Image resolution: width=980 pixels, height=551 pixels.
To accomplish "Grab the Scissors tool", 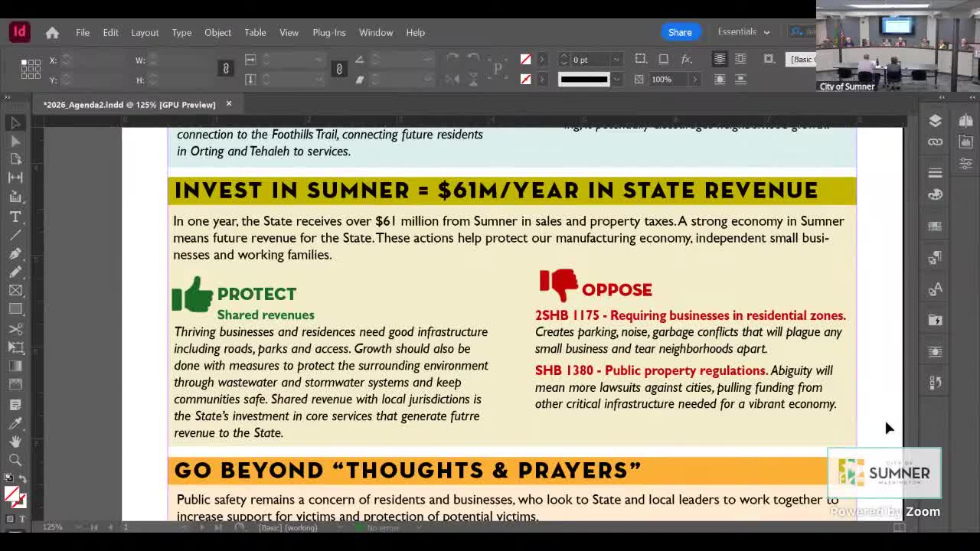I will pos(15,328).
